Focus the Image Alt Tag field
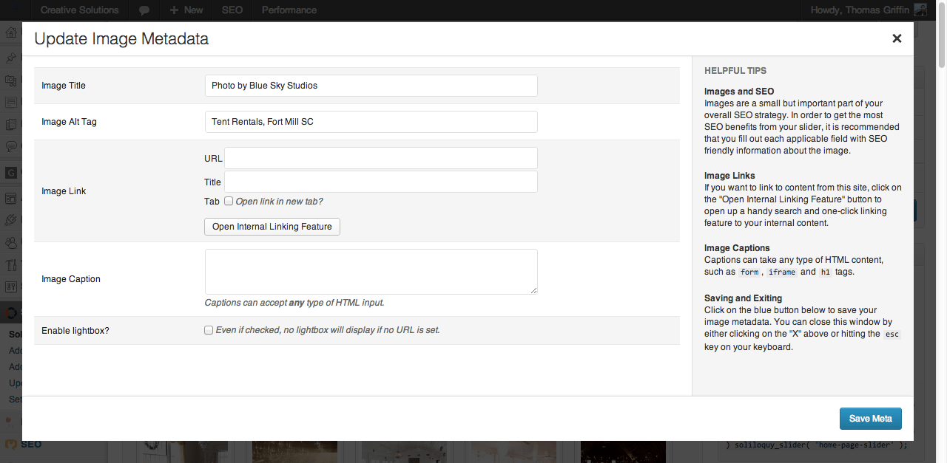Screen dimensions: 947x463 click(371, 122)
